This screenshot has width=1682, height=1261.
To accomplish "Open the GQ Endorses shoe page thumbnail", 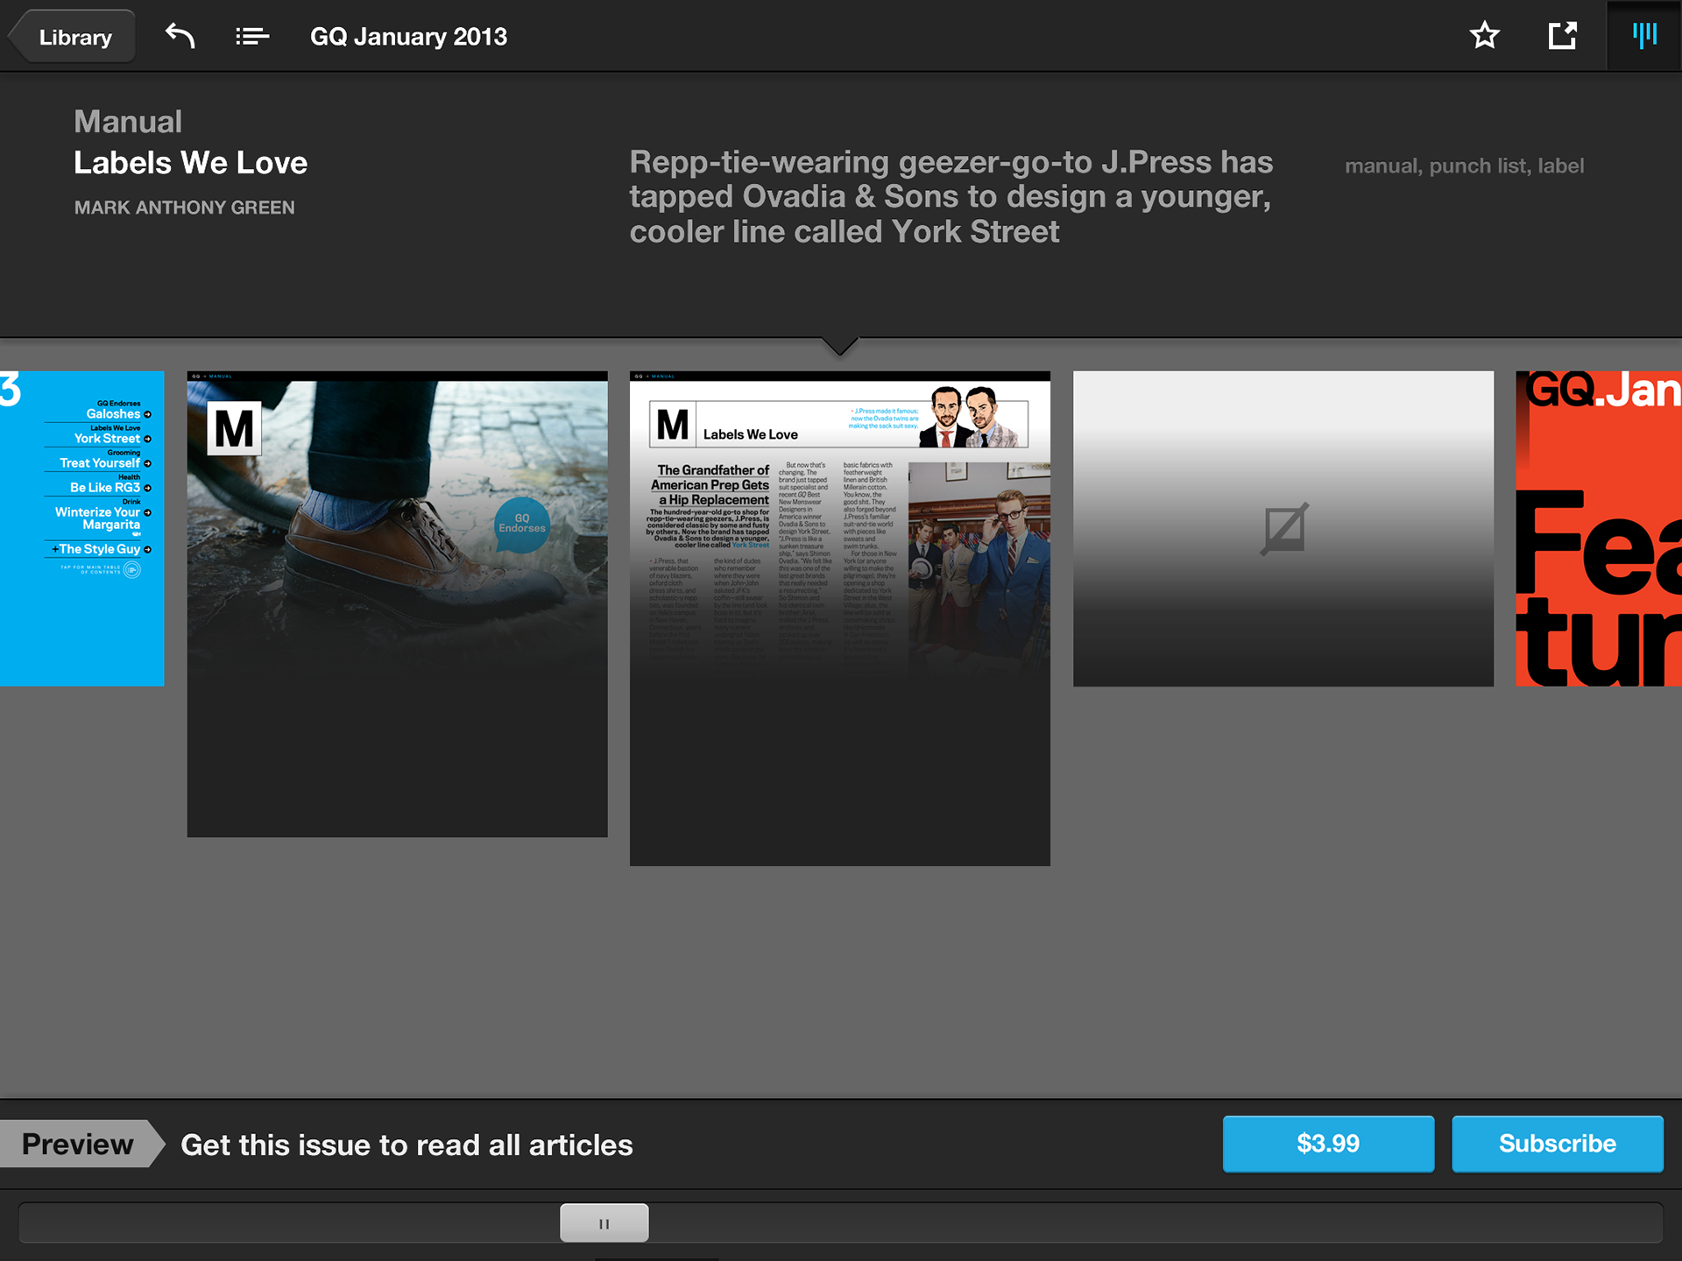I will [x=397, y=604].
